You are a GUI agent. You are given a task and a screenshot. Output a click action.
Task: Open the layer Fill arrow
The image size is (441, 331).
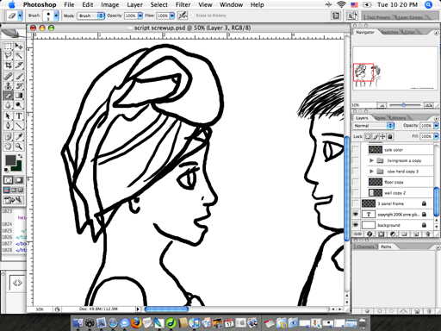pyautogui.click(x=436, y=136)
